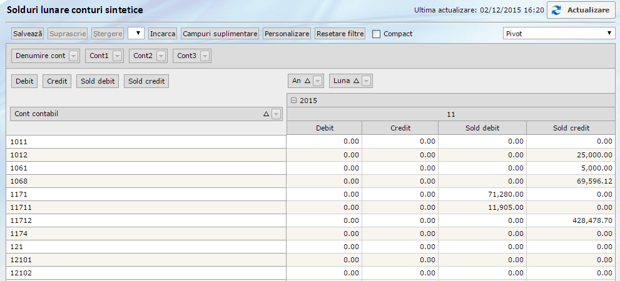This screenshot has width=620, height=281.
Task: Open the An field filter arrow
Action: [318, 81]
